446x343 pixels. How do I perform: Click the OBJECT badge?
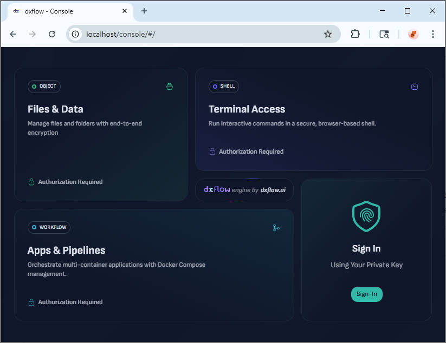tap(44, 87)
